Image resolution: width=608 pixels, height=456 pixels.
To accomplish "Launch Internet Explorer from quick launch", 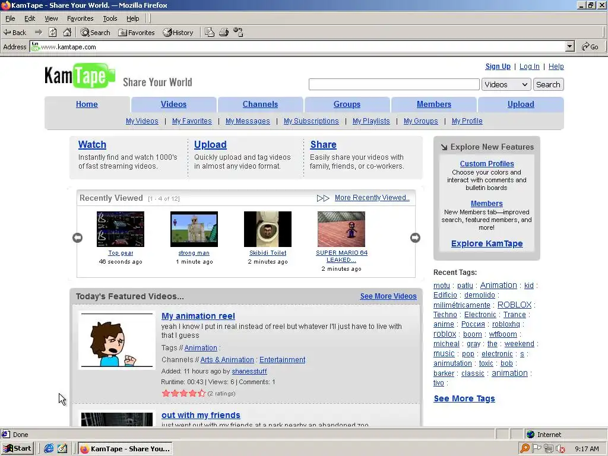I will 49,449.
